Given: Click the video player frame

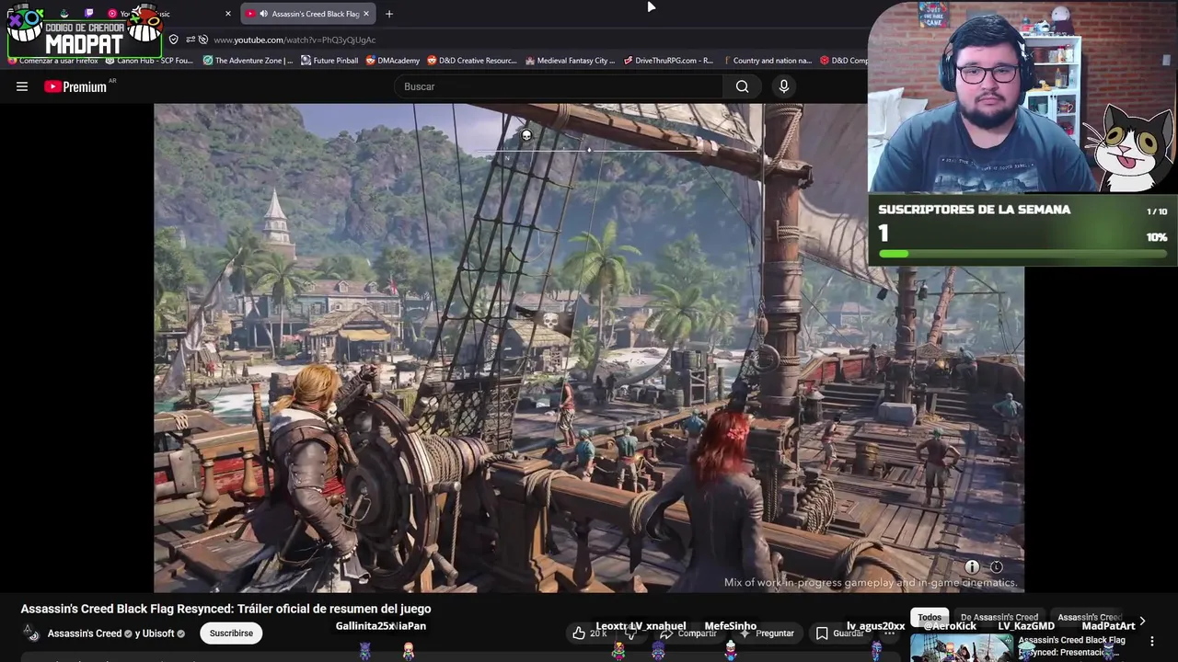Looking at the screenshot, I should pos(589,348).
